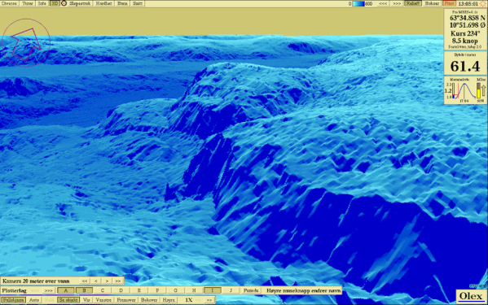This screenshot has width=488, height=305.
Task: Jump camera height down with double left arrow
Action: (x=85, y=281)
